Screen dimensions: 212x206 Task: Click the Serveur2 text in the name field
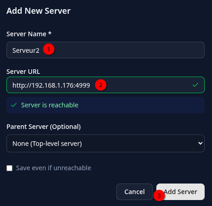click(x=26, y=50)
